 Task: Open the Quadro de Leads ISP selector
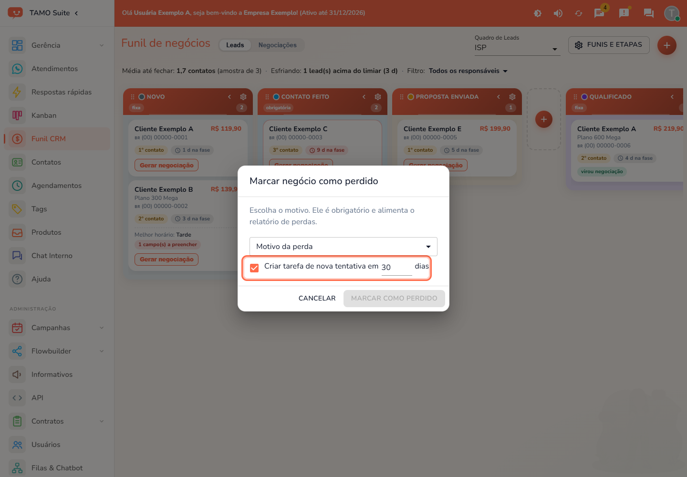(x=517, y=48)
